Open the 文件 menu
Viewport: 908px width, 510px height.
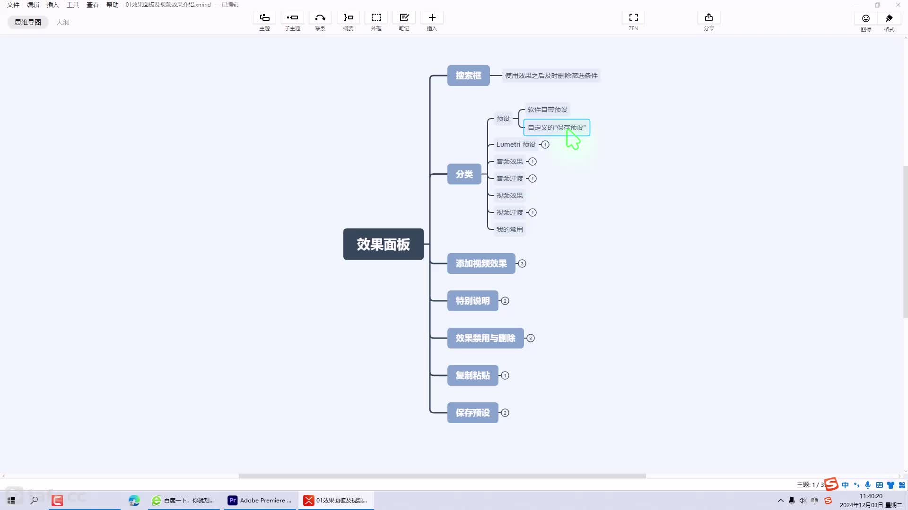point(13,5)
